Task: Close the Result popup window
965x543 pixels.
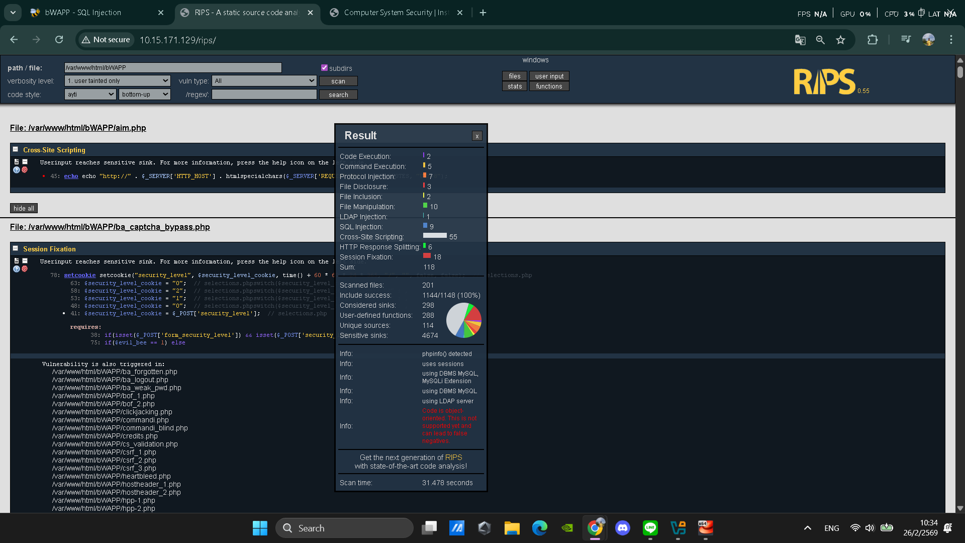Action: pos(477,136)
